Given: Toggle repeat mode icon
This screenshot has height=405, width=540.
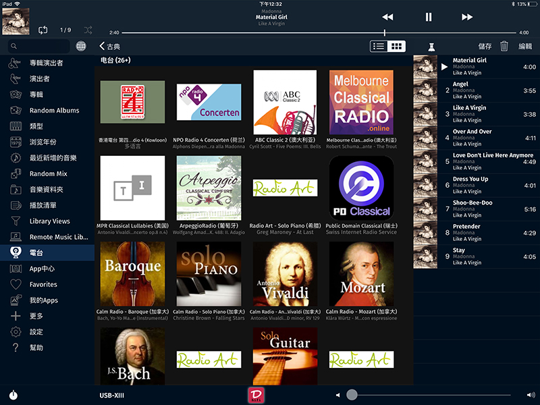Looking at the screenshot, I should (x=43, y=30).
